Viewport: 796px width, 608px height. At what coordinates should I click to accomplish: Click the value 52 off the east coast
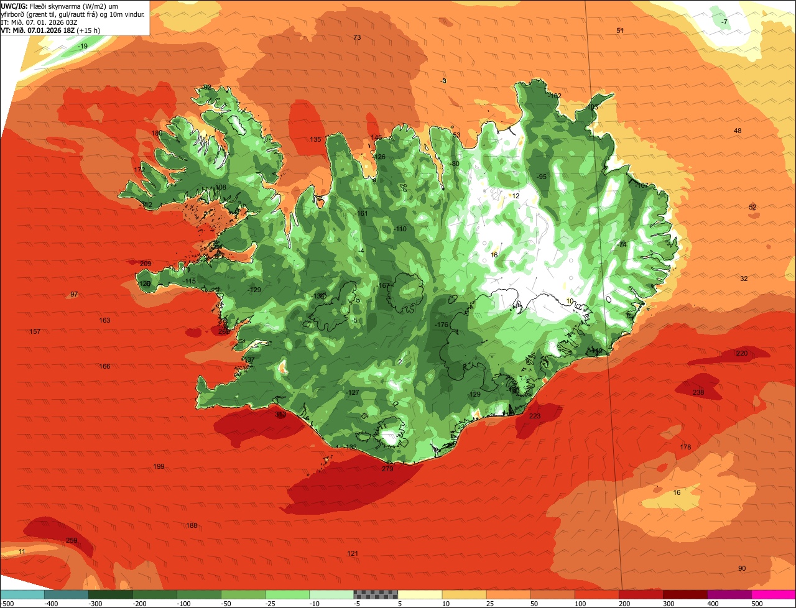coord(752,208)
